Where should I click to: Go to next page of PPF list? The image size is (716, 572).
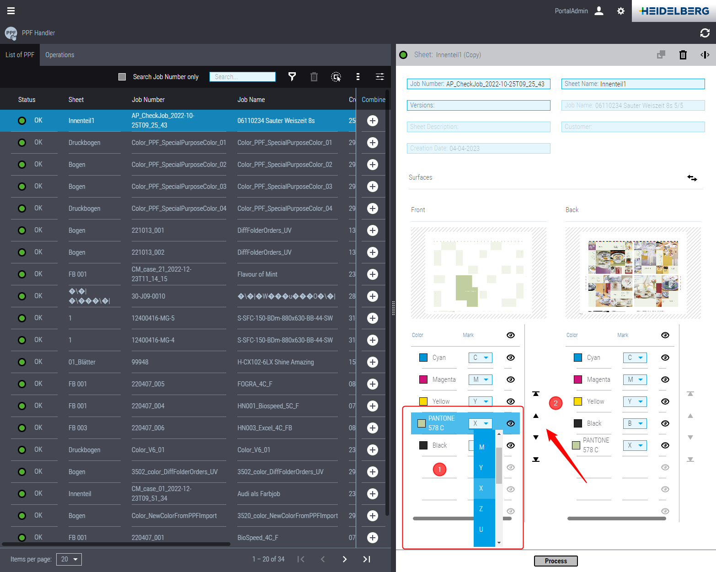click(x=344, y=559)
